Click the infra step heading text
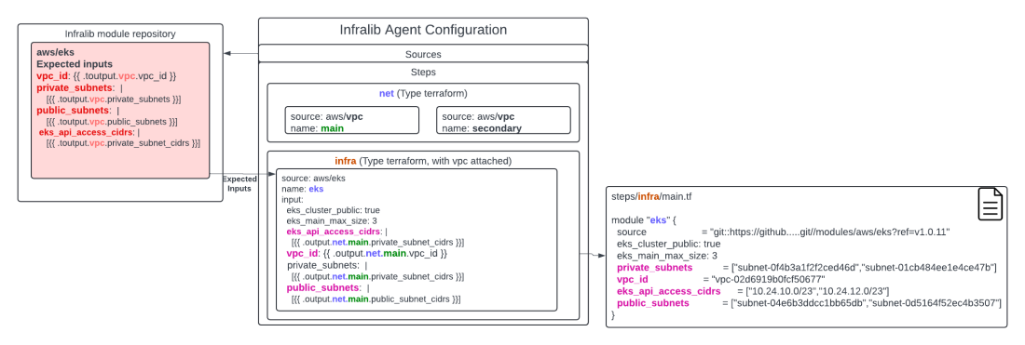Screen dimensions: 1025x345 423,161
